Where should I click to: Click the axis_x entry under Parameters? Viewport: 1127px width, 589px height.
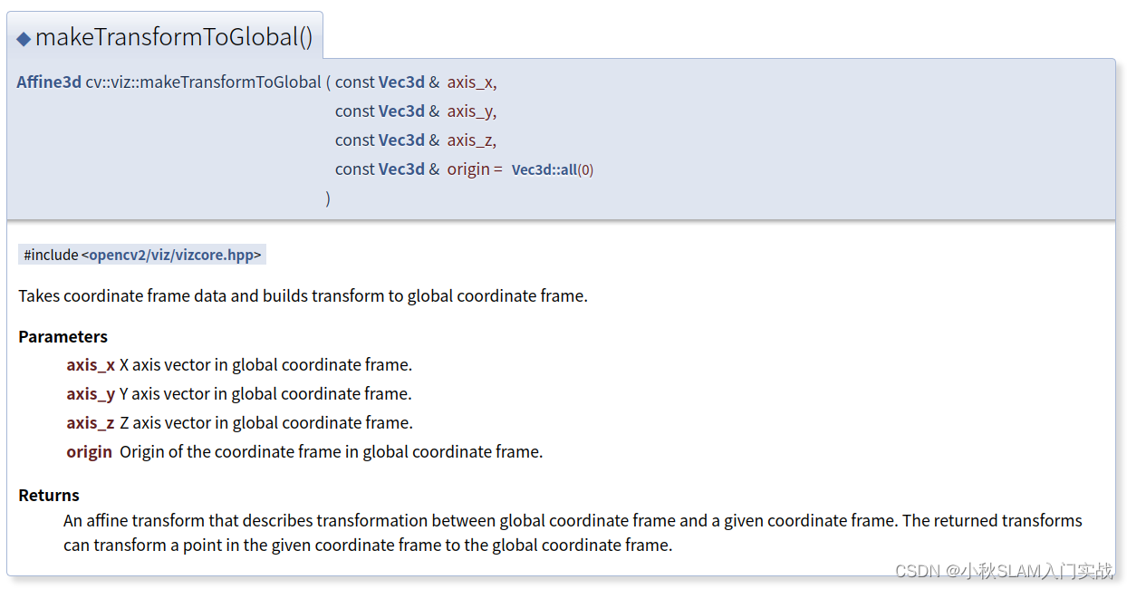coord(91,365)
